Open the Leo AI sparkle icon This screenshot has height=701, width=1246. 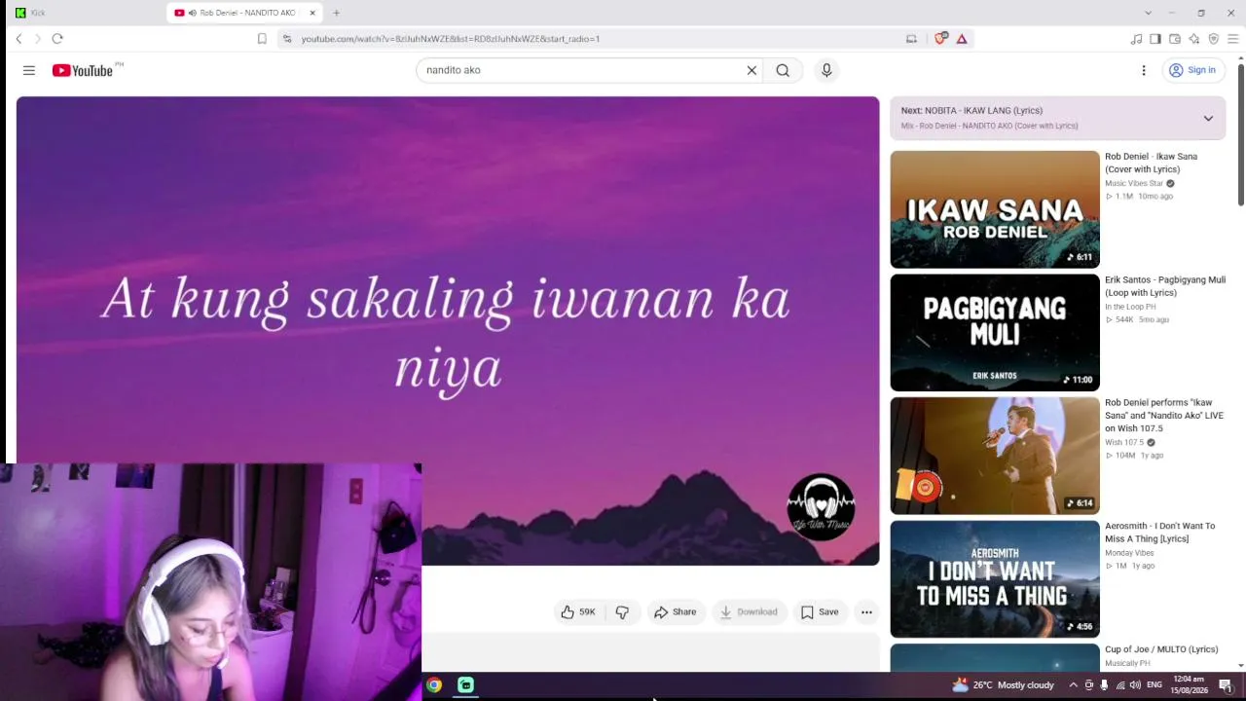click(1194, 39)
